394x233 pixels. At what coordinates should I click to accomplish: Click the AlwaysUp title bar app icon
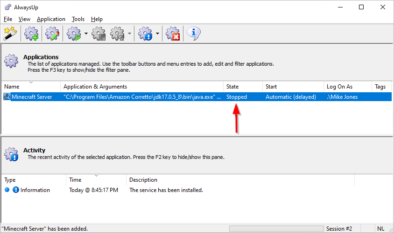(x=8, y=7)
